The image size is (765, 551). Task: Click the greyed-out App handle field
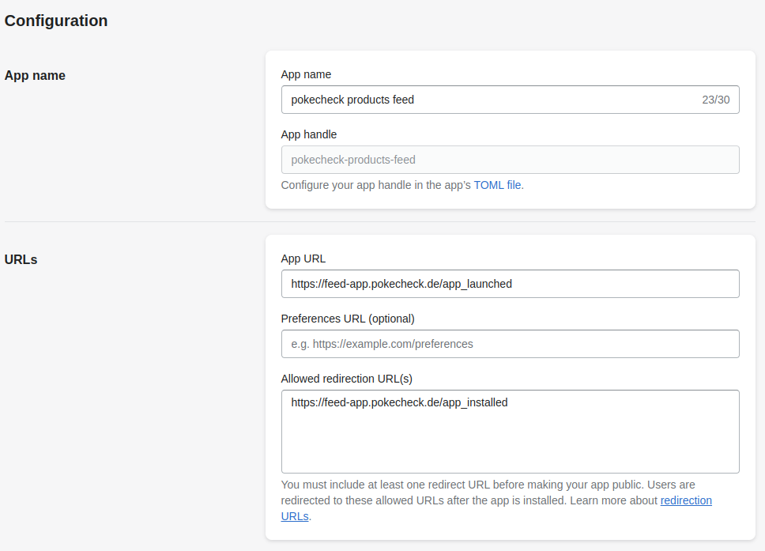coord(510,160)
